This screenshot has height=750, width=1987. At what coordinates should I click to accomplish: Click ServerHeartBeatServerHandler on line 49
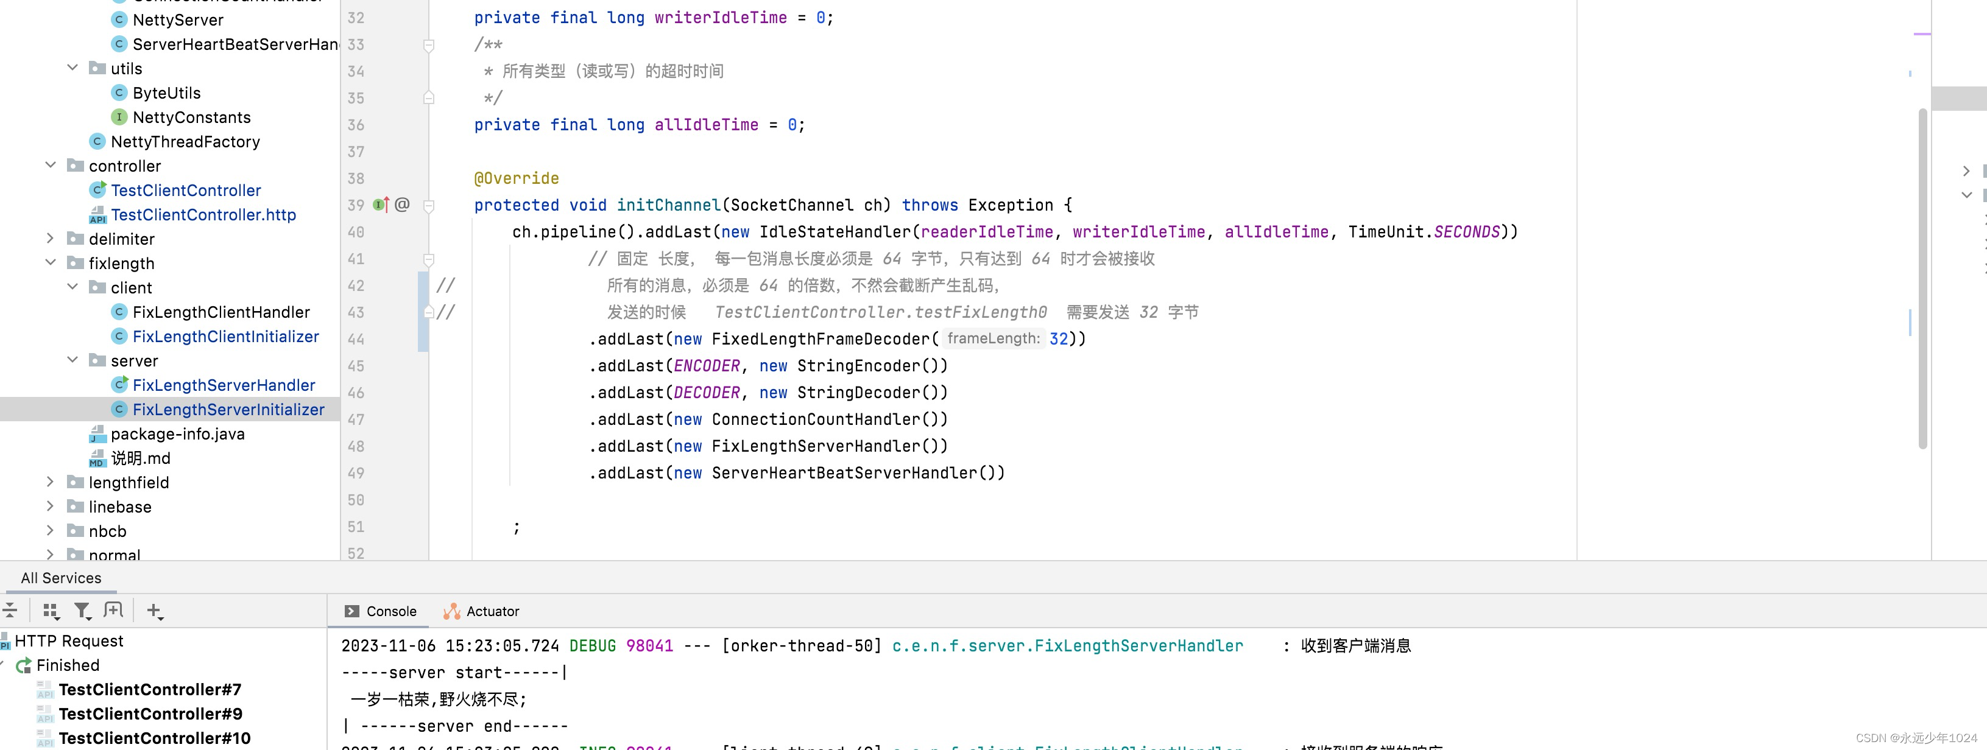[845, 473]
